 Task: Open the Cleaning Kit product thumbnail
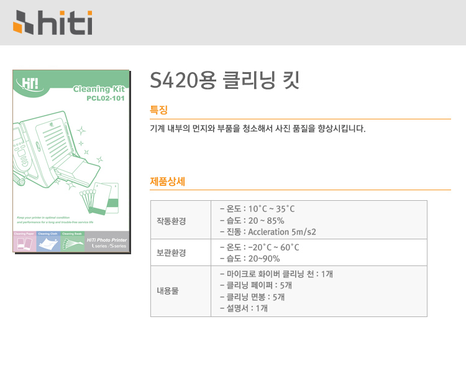coord(71,160)
